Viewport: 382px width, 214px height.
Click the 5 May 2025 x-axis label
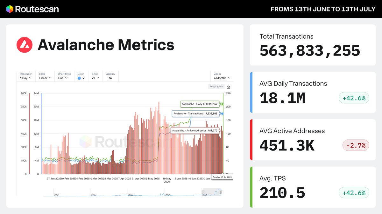pos(153,179)
